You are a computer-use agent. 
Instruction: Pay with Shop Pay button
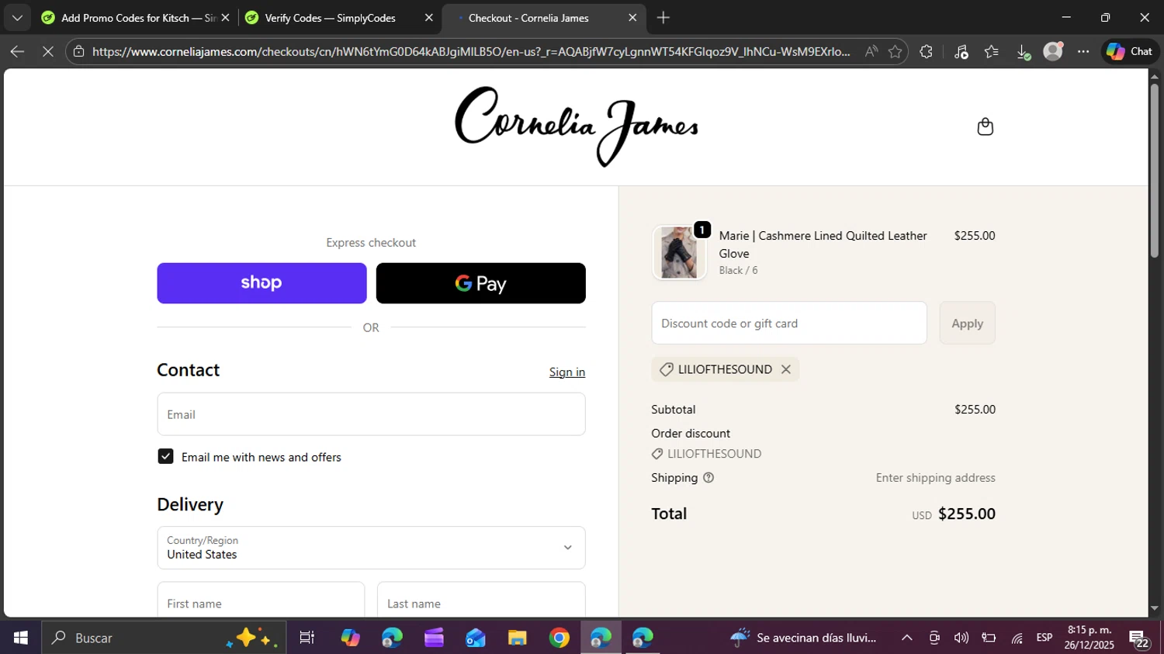[262, 283]
